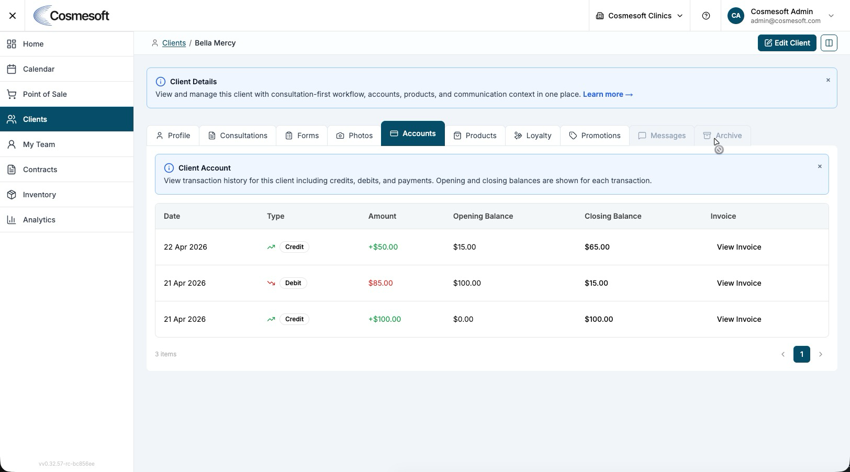Click the Debit type badge

(x=293, y=283)
